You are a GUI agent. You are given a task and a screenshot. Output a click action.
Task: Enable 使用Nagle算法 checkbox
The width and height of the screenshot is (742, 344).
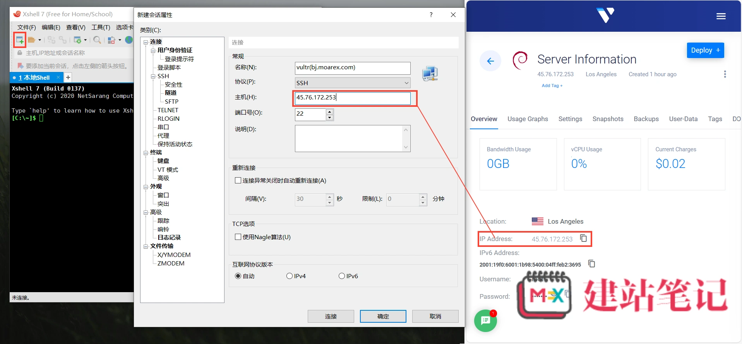click(x=238, y=237)
